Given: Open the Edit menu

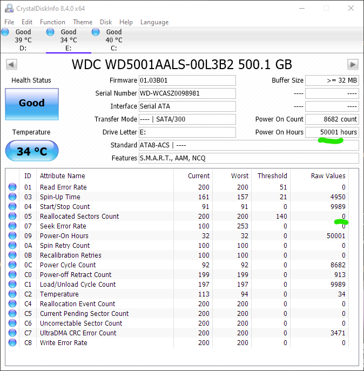Looking at the screenshot, I should point(27,22).
